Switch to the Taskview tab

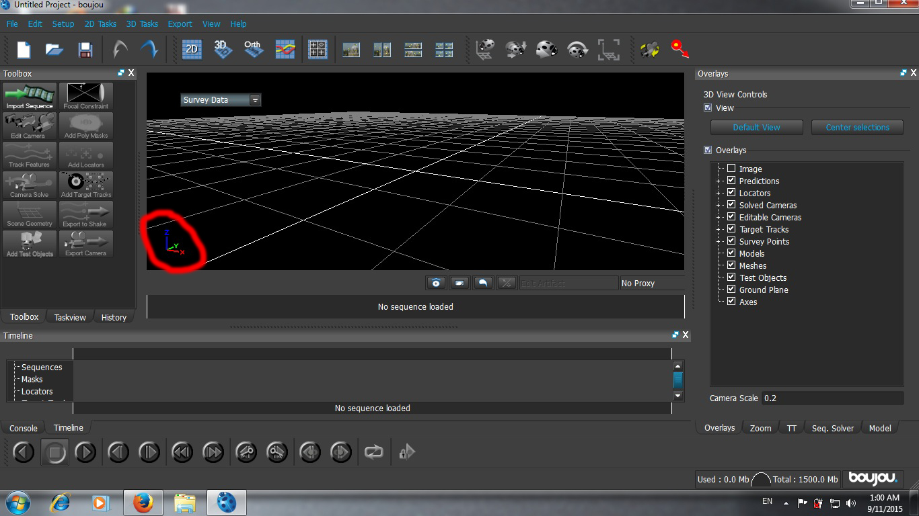coord(70,317)
